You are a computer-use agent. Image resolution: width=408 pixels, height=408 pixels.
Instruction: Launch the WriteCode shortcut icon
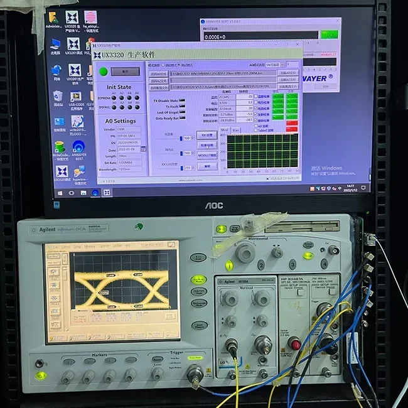click(x=60, y=151)
